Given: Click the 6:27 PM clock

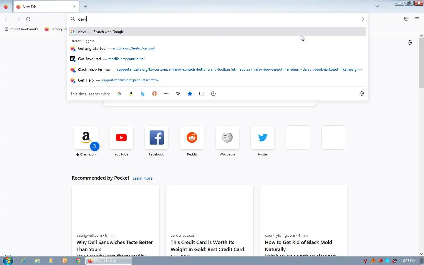Looking at the screenshot, I should pyautogui.click(x=409, y=261).
